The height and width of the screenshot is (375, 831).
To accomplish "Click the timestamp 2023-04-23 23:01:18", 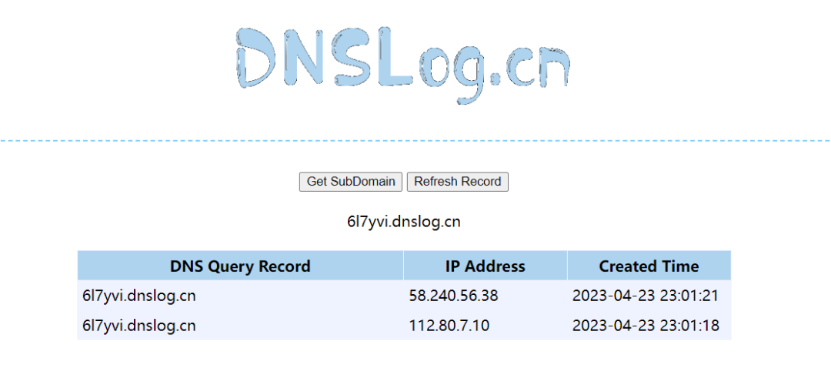I will click(x=646, y=325).
